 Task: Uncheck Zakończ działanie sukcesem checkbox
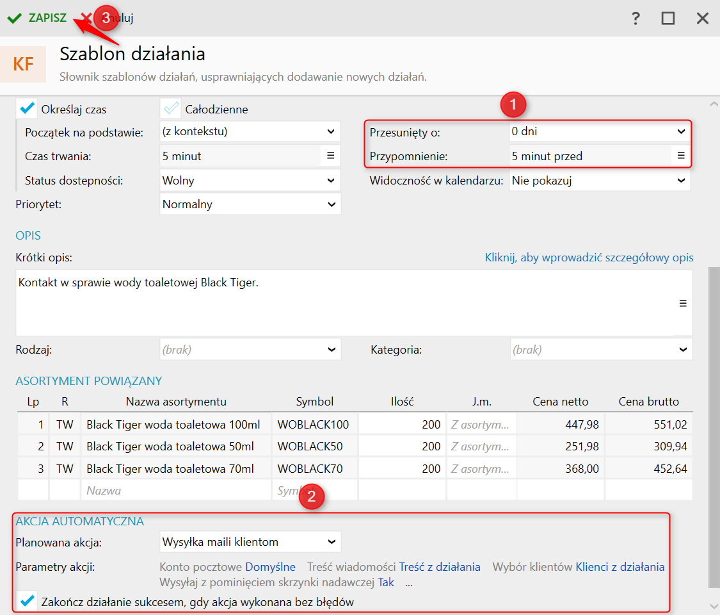(x=27, y=602)
